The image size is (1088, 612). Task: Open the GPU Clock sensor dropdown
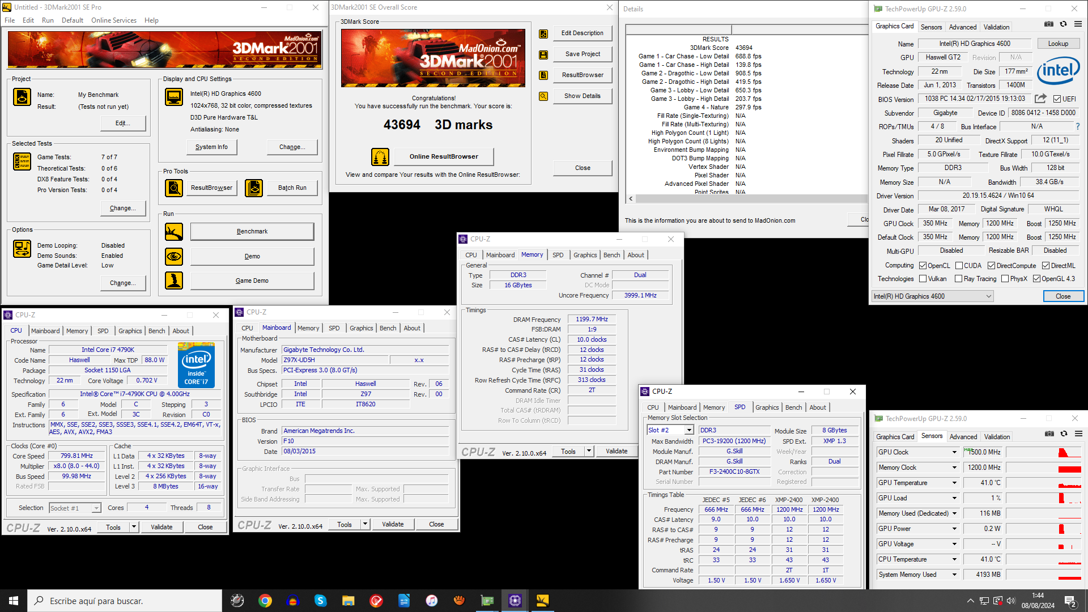coord(954,452)
